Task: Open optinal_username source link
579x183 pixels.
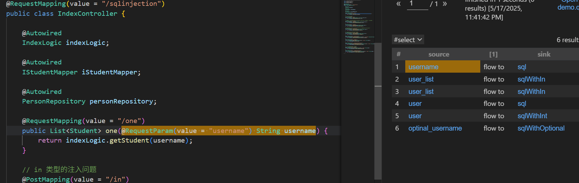Action: pyautogui.click(x=435, y=128)
